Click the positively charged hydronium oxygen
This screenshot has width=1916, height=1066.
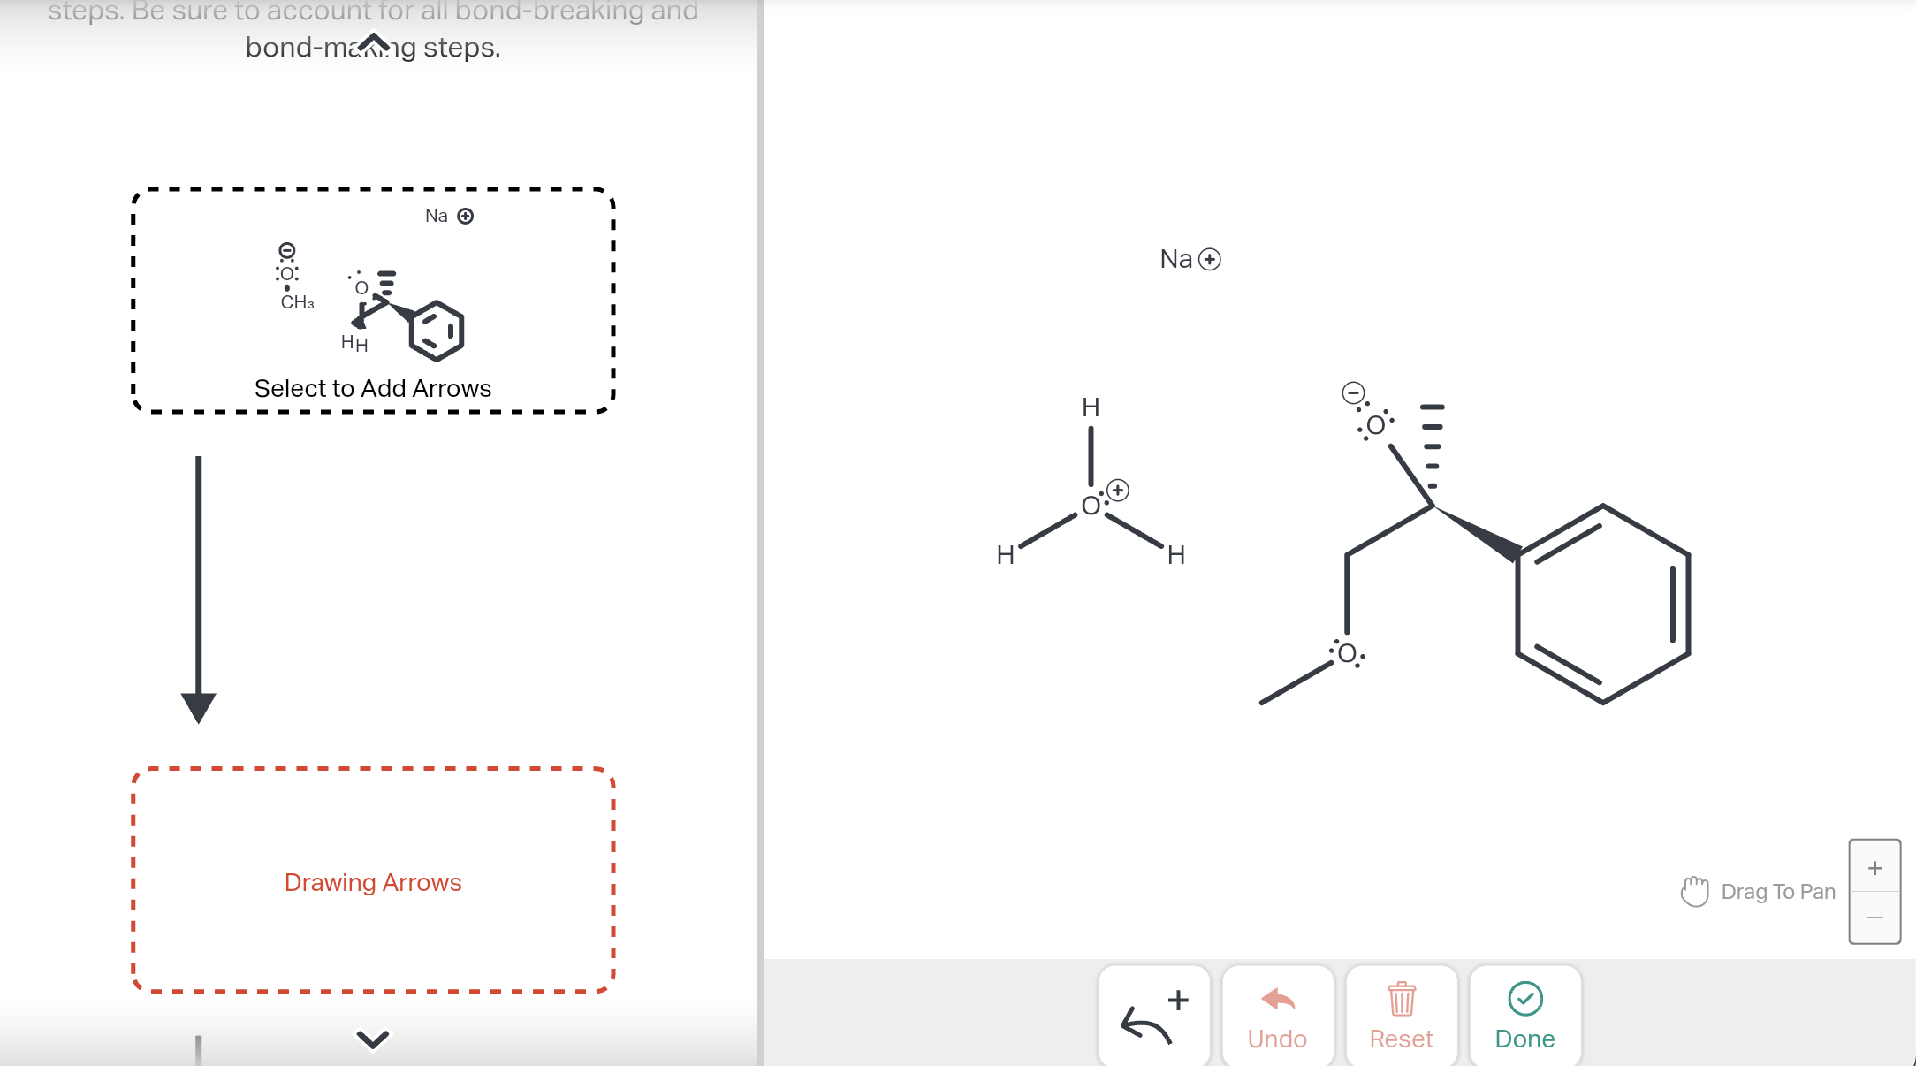tap(1092, 504)
